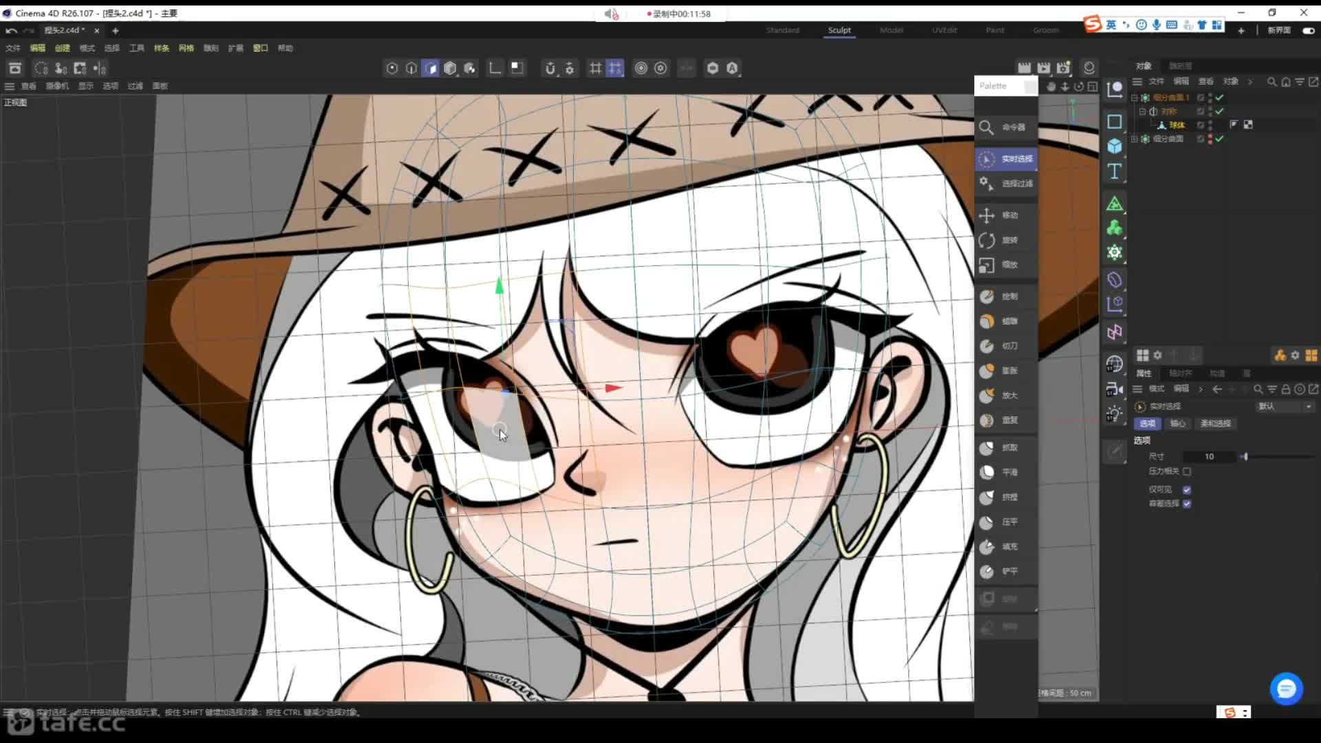The image size is (1321, 743).
Task: Choose the 填充 fill sculpt brush
Action: [1005, 547]
